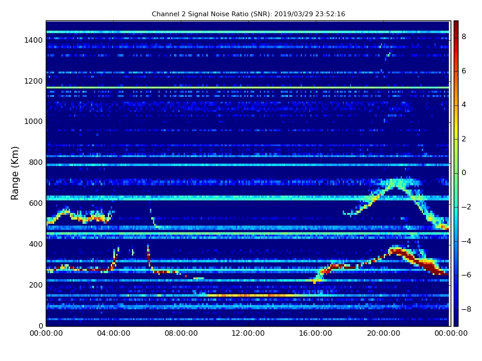
Task: Click the 1000 range tick label
Action: [34, 122]
